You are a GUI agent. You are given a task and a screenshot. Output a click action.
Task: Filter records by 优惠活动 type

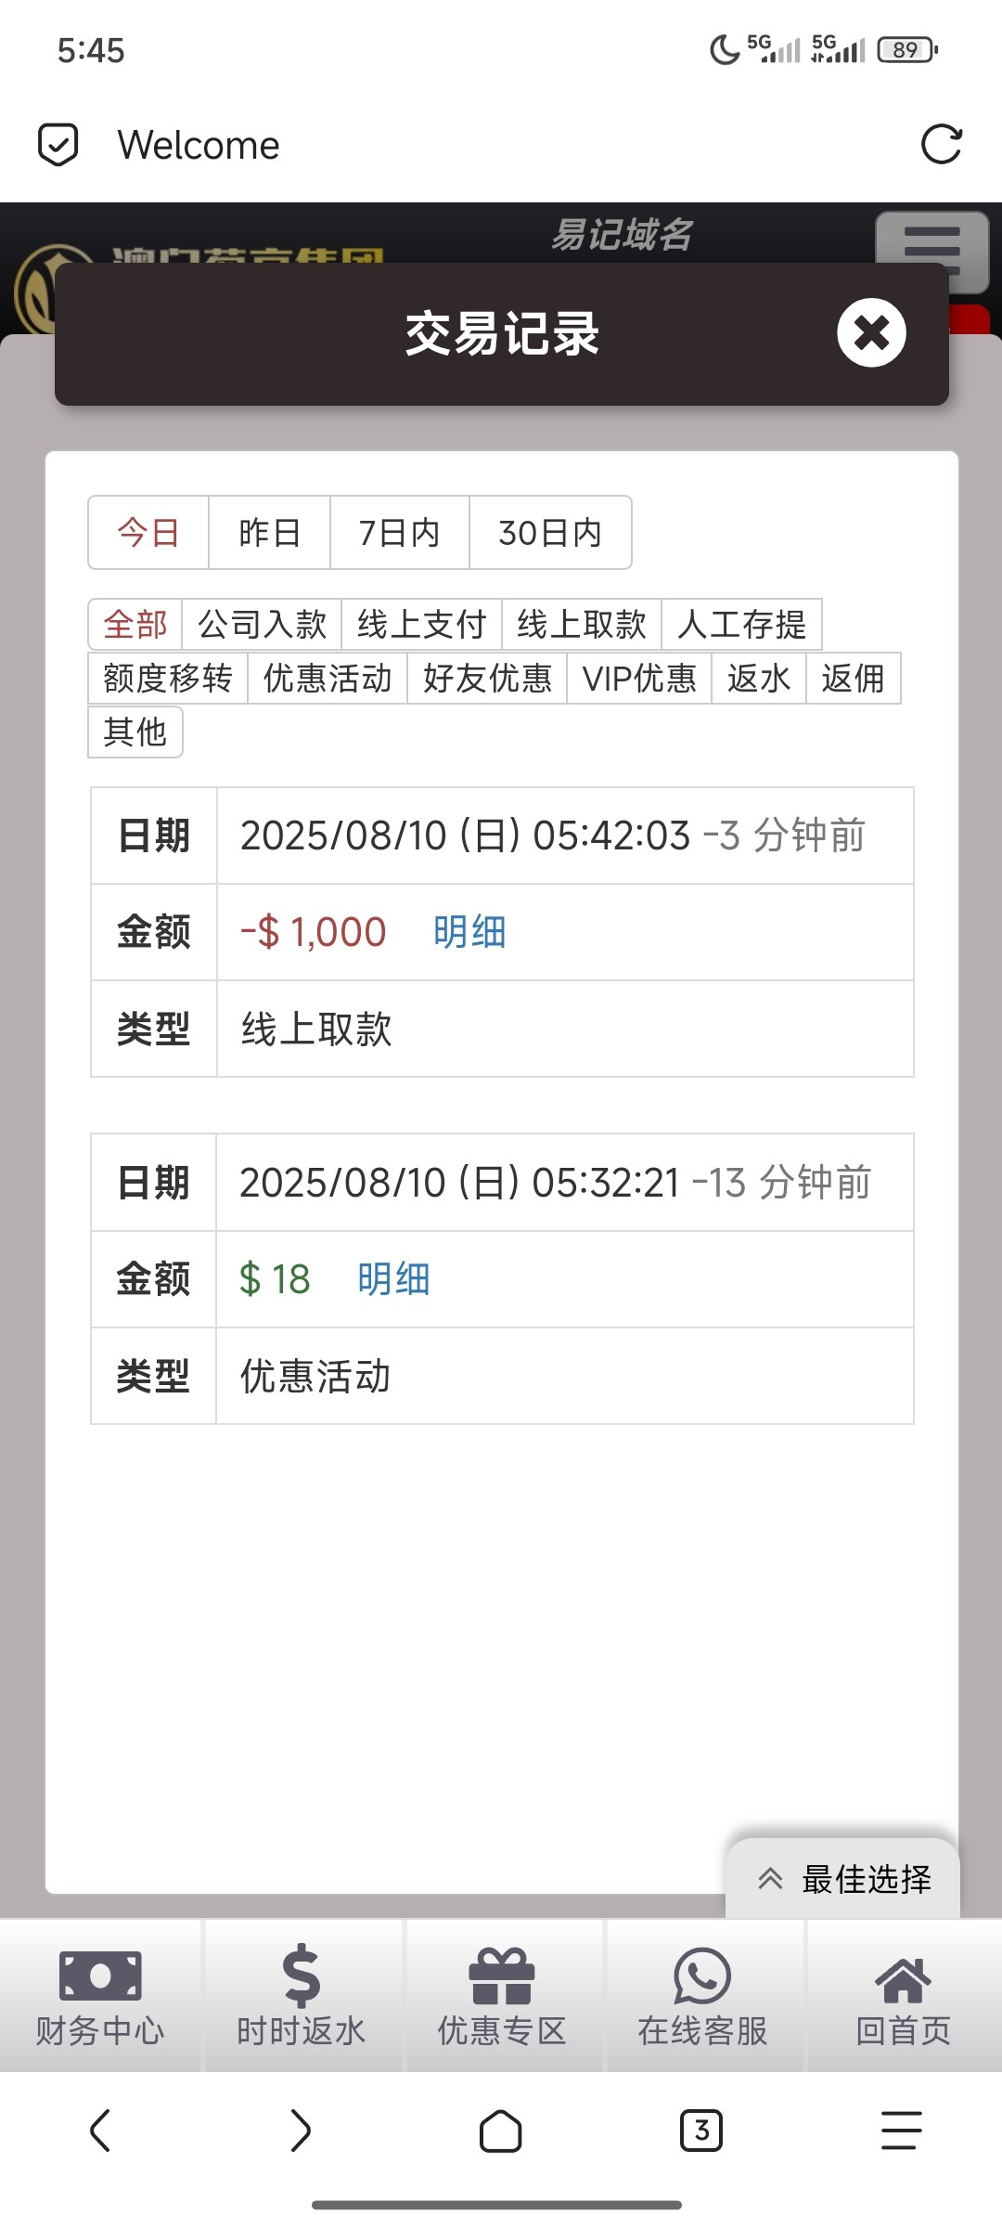(x=328, y=679)
